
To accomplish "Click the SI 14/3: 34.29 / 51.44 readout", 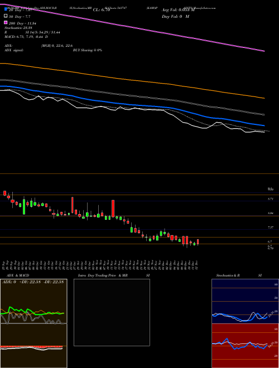I will [43, 32].
